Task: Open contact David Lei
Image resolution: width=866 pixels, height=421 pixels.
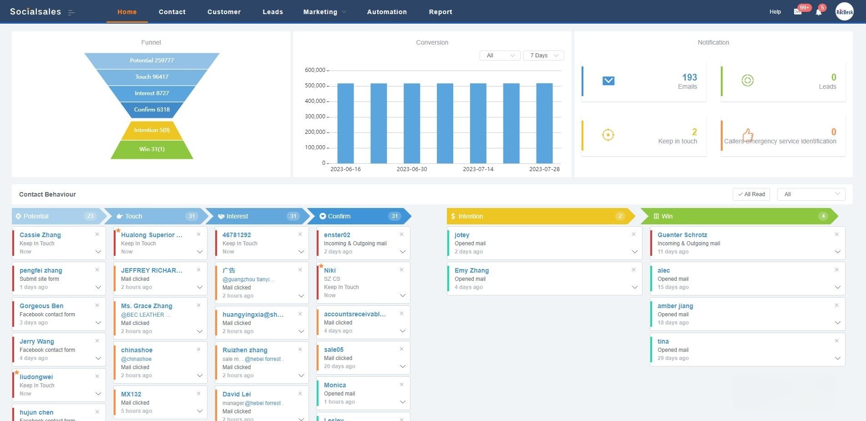Action: 237,394
